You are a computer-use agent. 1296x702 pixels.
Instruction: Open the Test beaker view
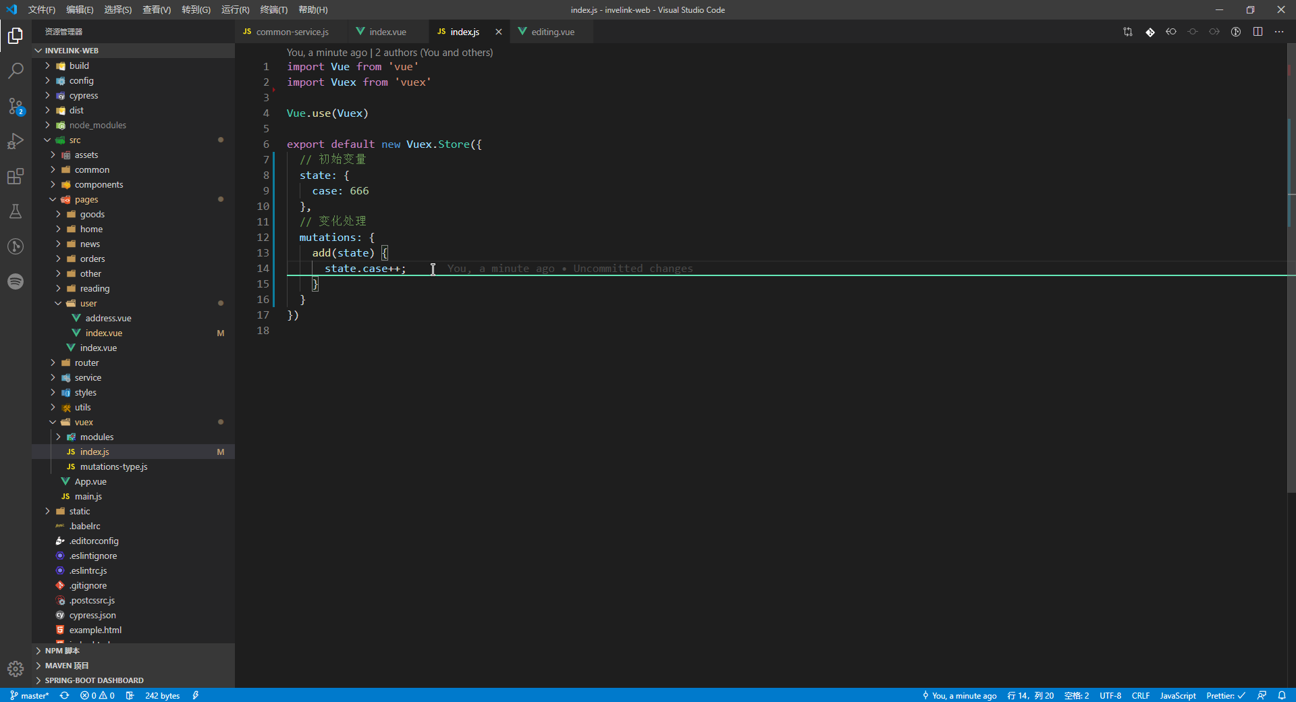16,211
